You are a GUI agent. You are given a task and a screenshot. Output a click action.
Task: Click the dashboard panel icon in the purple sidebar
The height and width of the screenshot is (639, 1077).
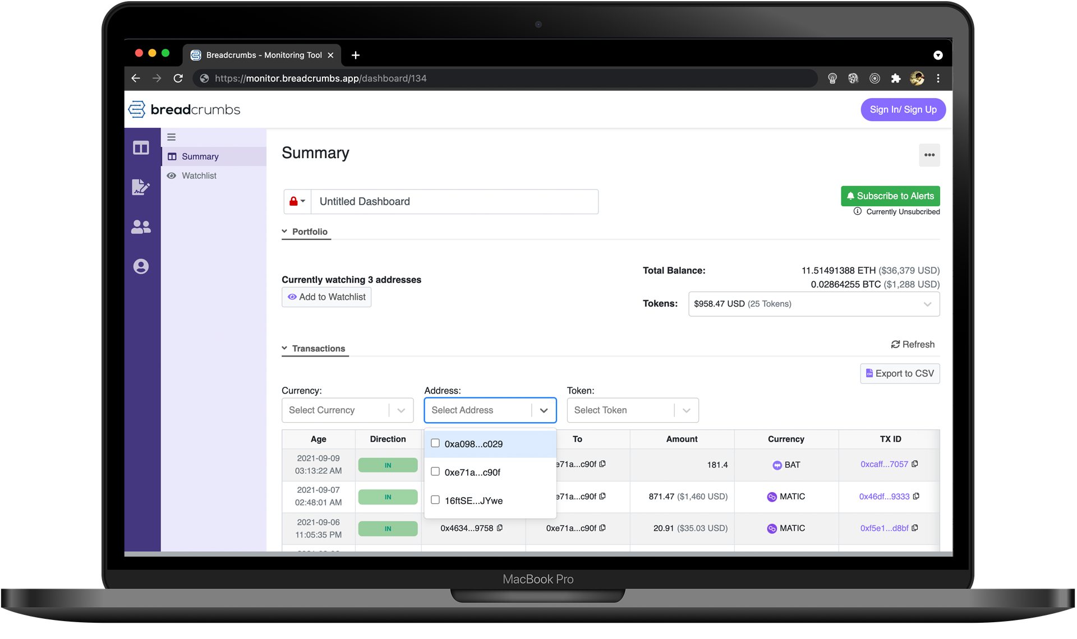point(141,148)
